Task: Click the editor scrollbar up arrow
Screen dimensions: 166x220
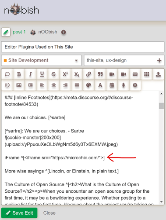Action: tap(161, 94)
